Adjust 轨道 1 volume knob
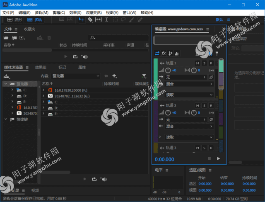 pyautogui.click(x=168, y=70)
